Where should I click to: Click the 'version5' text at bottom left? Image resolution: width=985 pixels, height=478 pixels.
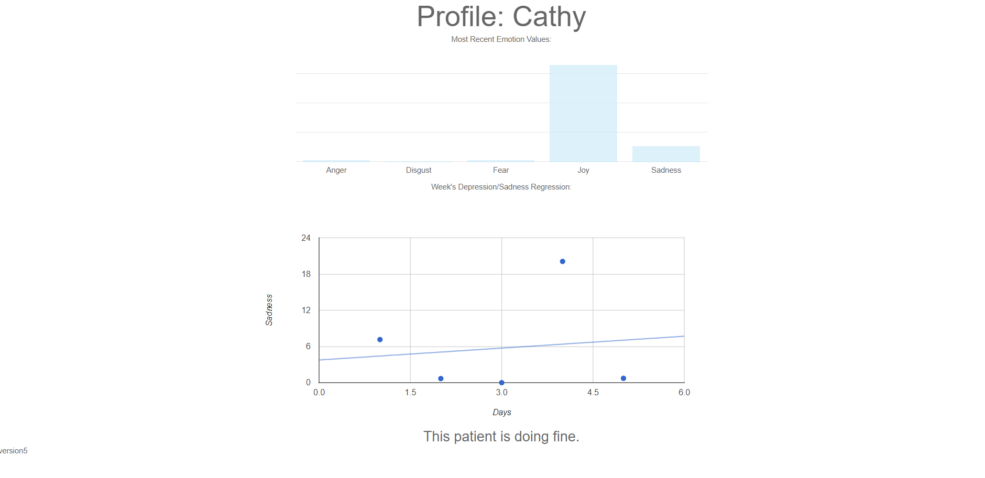[14, 451]
